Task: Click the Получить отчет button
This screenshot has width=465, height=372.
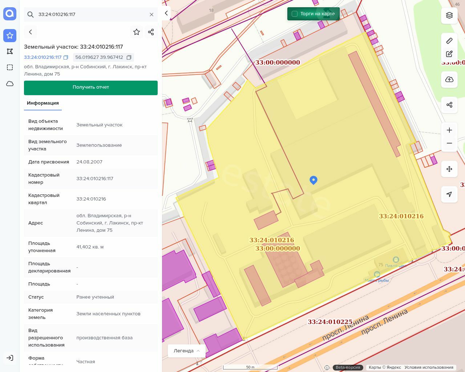Action: pyautogui.click(x=91, y=88)
